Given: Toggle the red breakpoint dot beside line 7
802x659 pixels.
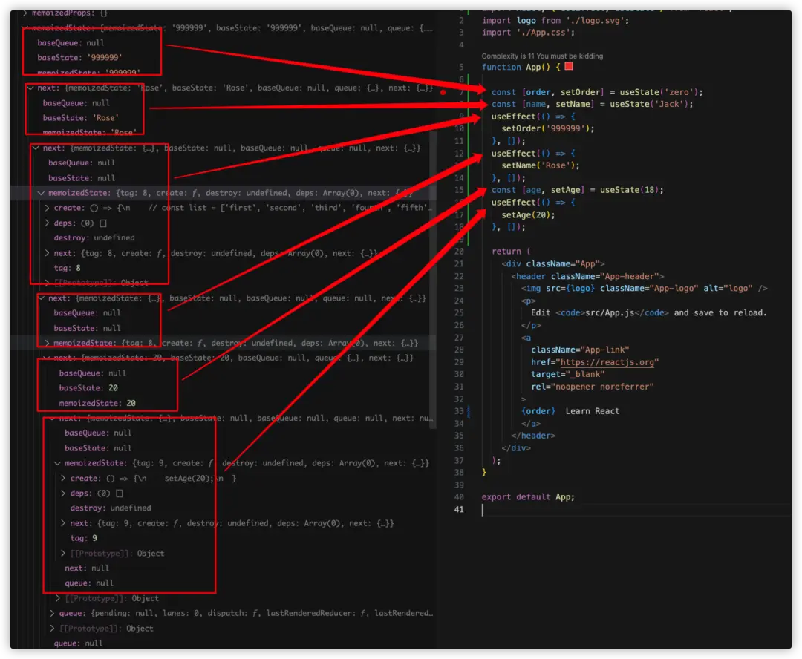Looking at the screenshot, I should 443,93.
